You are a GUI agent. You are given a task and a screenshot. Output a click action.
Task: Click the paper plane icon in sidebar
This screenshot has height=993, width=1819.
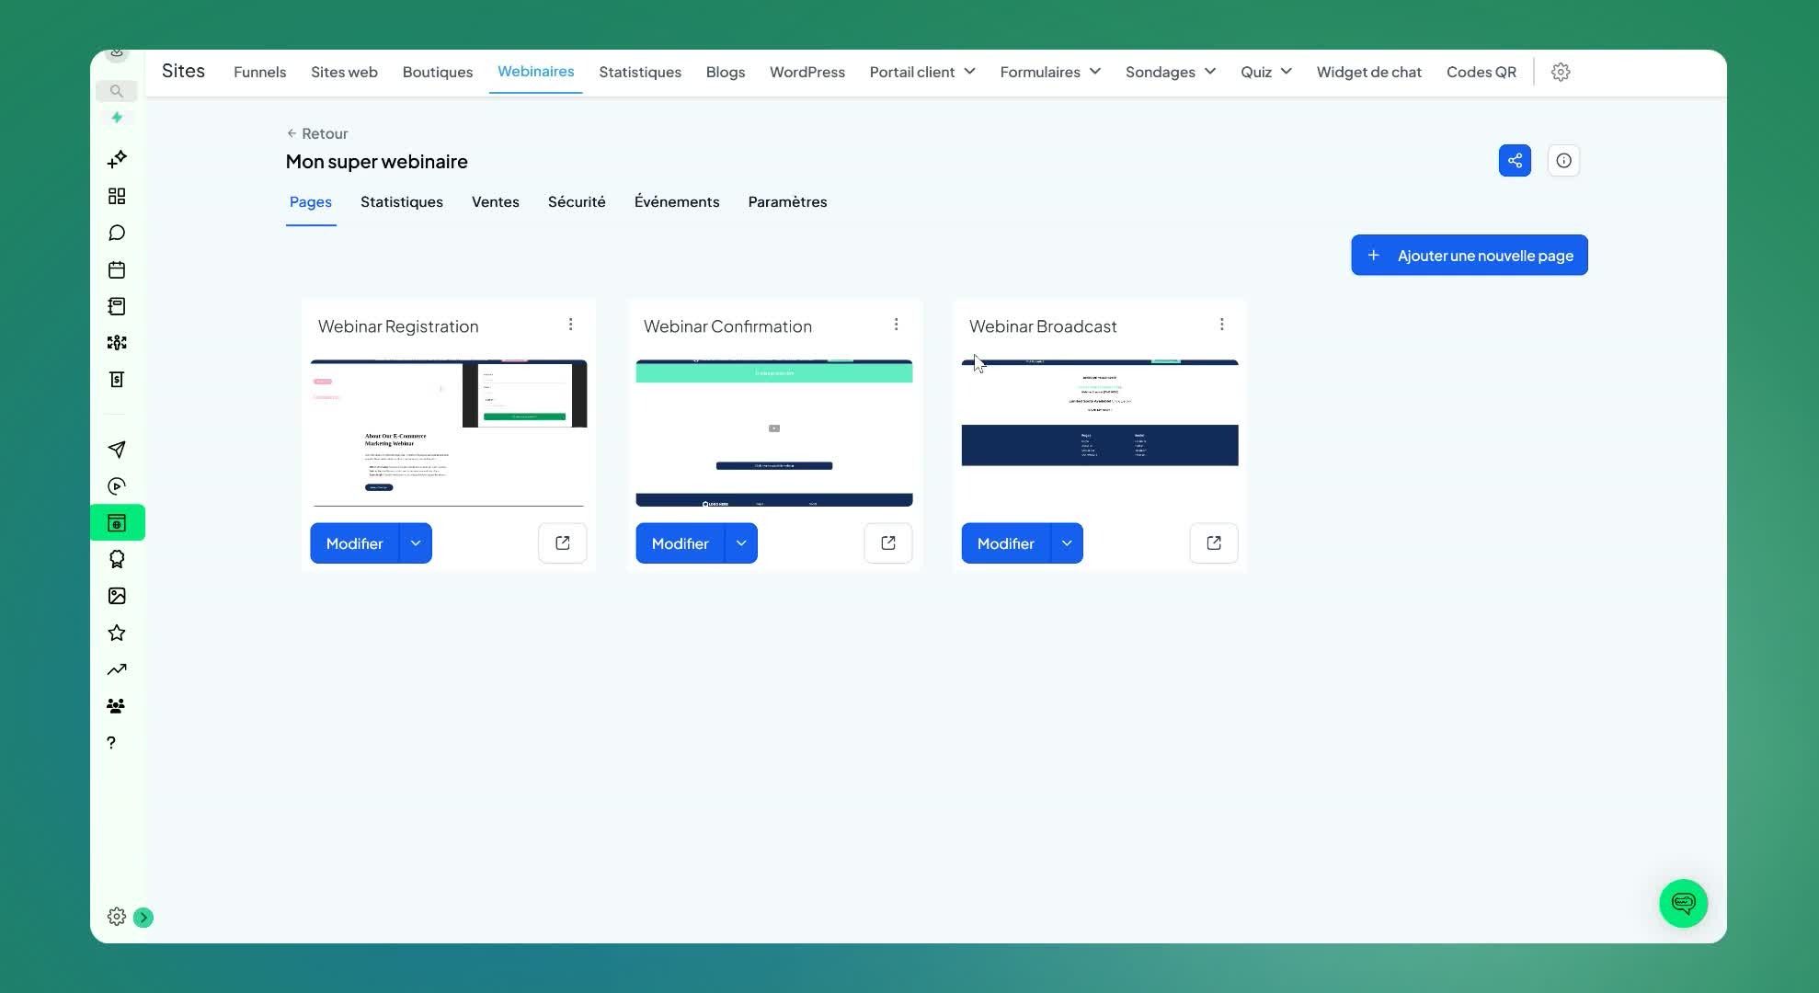(117, 450)
